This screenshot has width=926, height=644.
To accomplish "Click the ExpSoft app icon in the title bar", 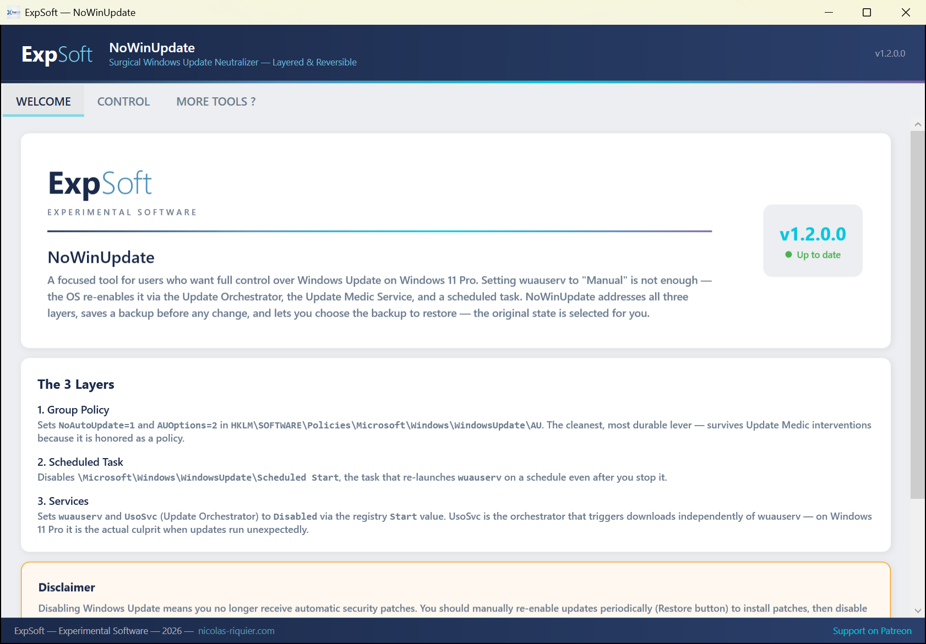I will click(x=14, y=12).
